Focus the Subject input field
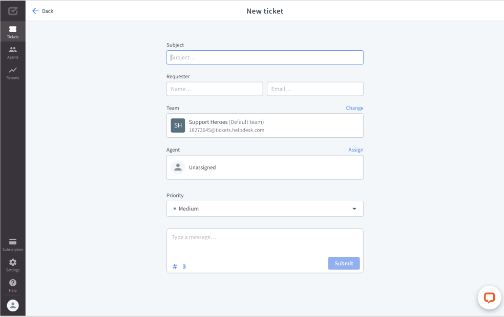Screen dimensions: 504x317 point(265,57)
